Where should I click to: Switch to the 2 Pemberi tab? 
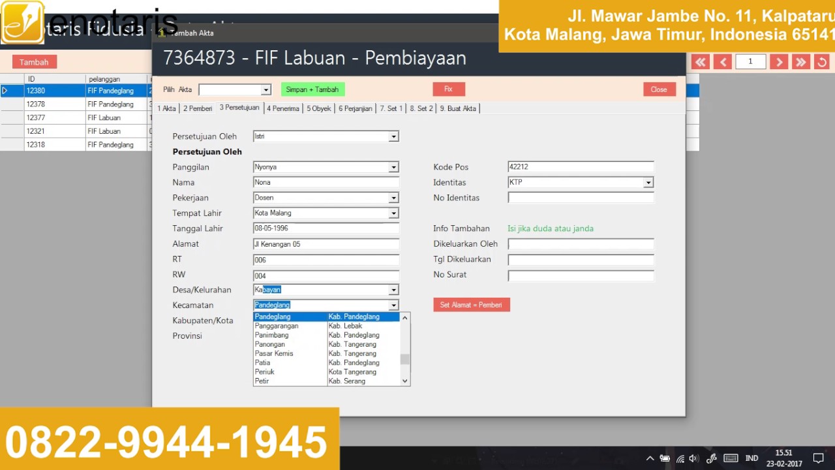click(198, 108)
